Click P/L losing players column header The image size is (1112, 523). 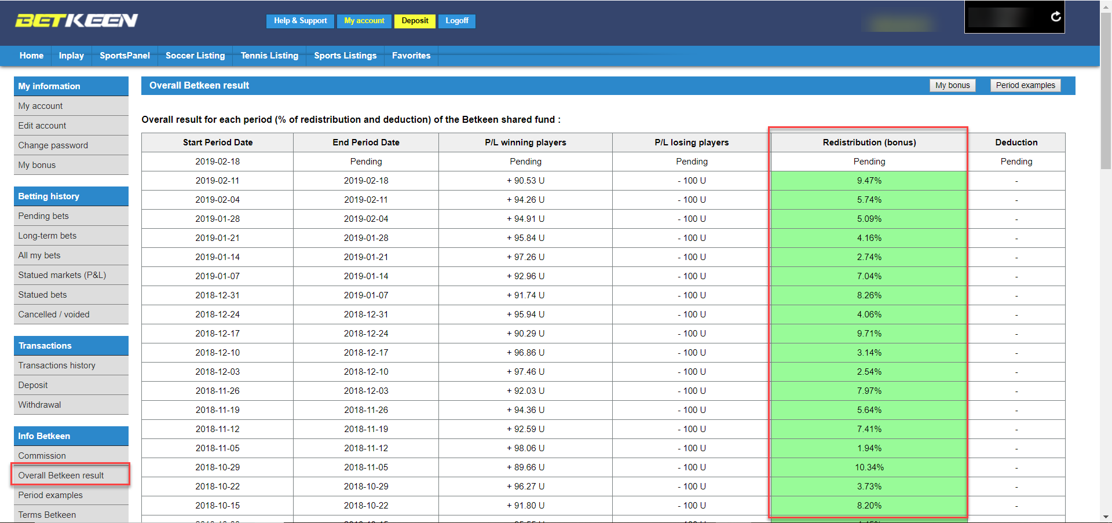[692, 142]
